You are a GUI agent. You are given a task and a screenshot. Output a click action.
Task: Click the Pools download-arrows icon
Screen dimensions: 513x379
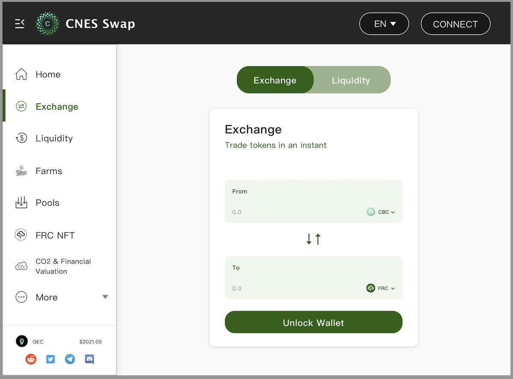[x=21, y=203]
